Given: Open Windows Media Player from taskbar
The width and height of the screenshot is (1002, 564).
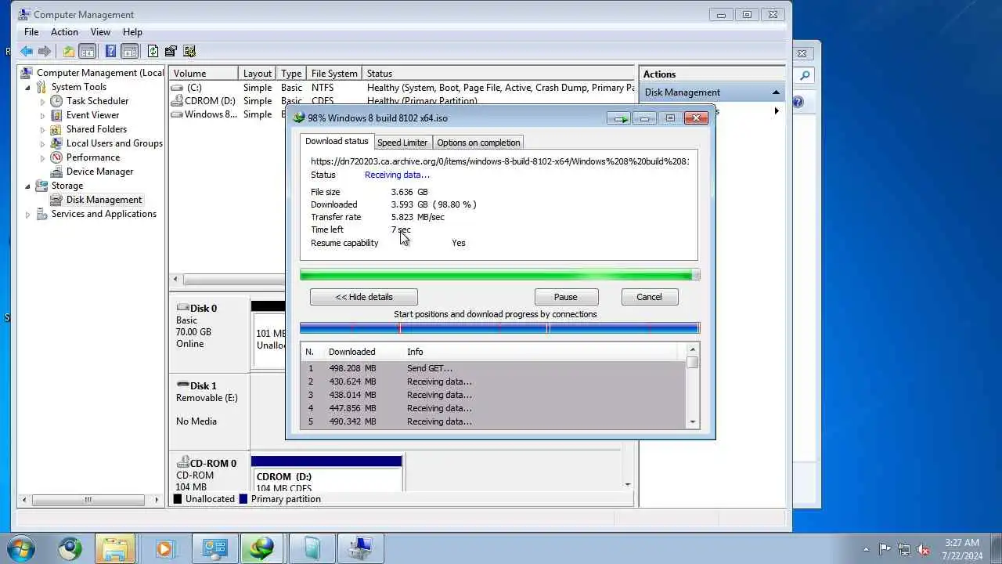Looking at the screenshot, I should tap(164, 548).
